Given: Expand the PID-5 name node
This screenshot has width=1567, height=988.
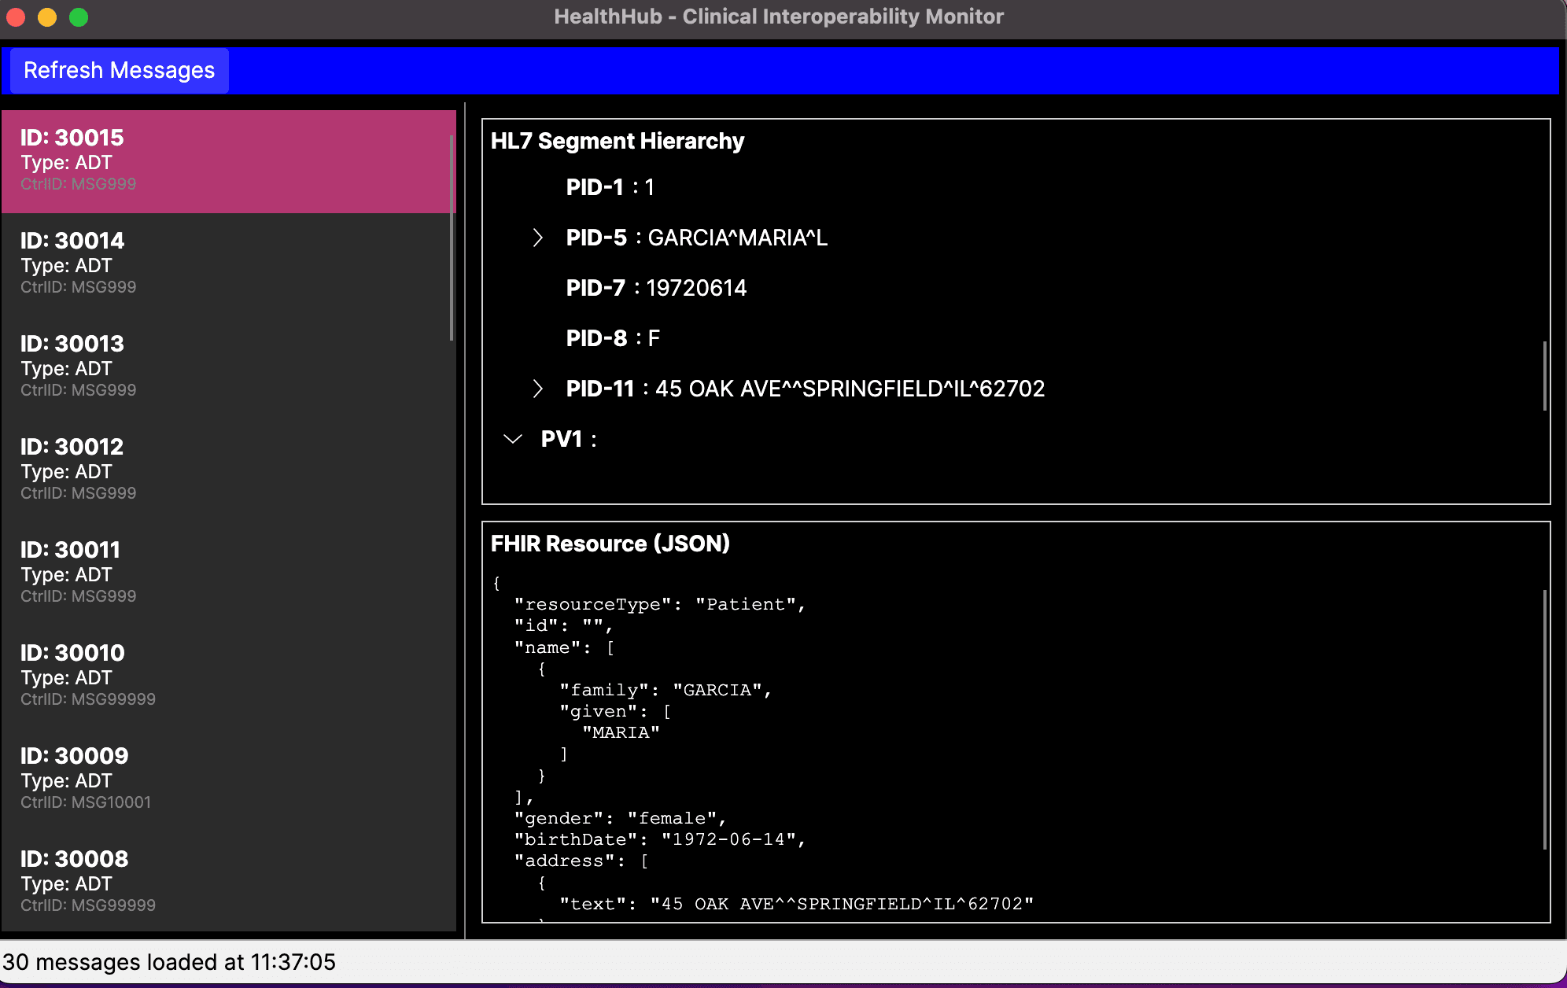Looking at the screenshot, I should (537, 238).
